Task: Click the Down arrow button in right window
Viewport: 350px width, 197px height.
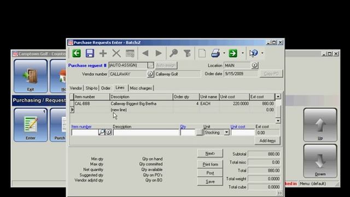Action: click(x=320, y=161)
